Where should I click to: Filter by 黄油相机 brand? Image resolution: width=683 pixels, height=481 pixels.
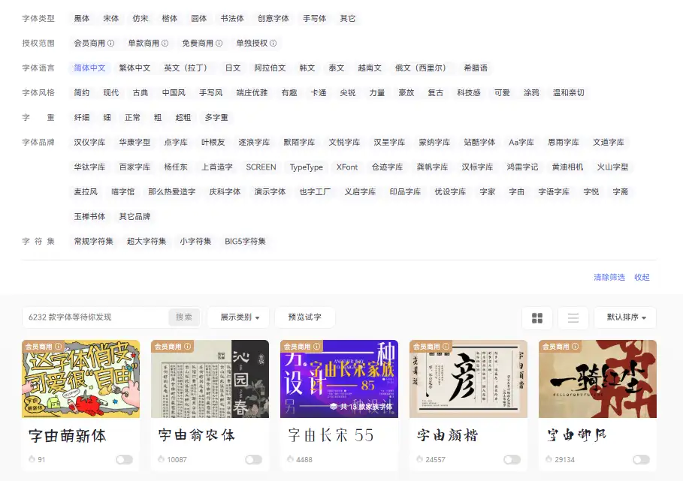(567, 167)
